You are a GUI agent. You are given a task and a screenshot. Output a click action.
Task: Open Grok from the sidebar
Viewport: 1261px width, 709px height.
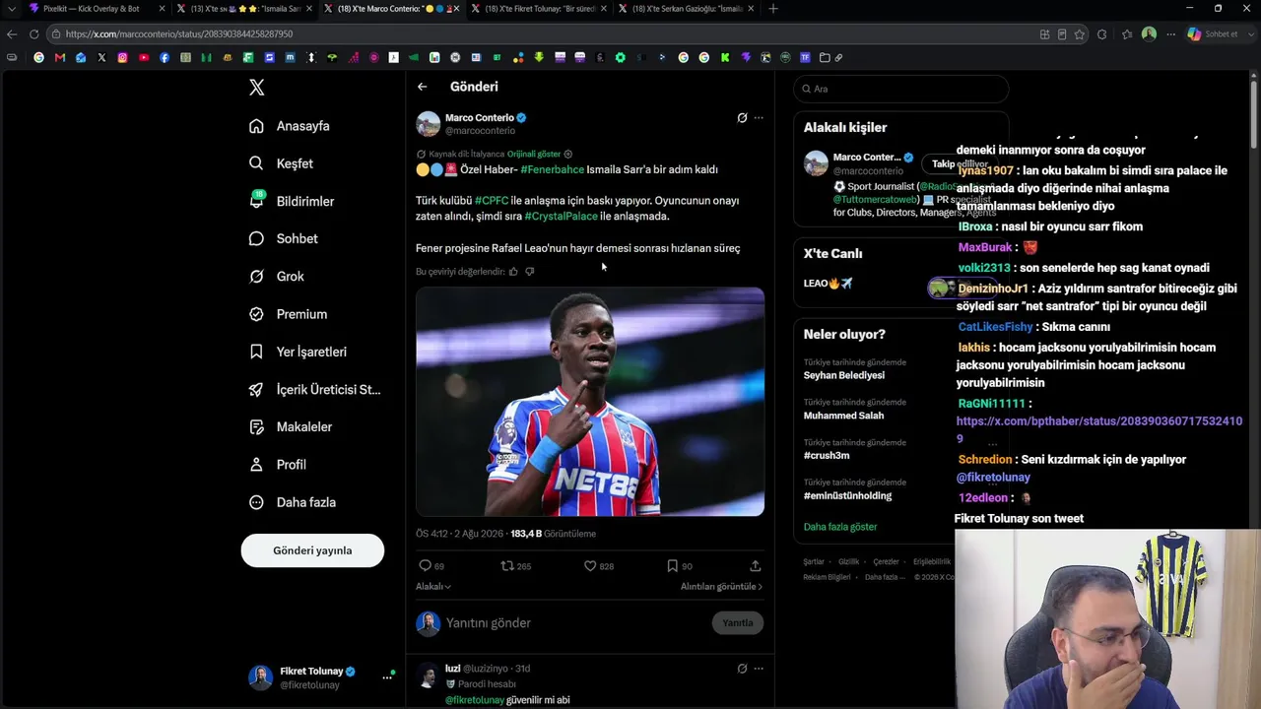click(276, 277)
